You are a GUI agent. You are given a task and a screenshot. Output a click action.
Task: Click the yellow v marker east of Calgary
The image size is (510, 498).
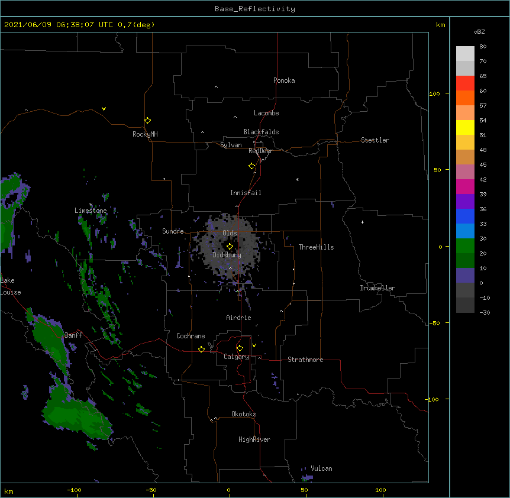(x=254, y=345)
